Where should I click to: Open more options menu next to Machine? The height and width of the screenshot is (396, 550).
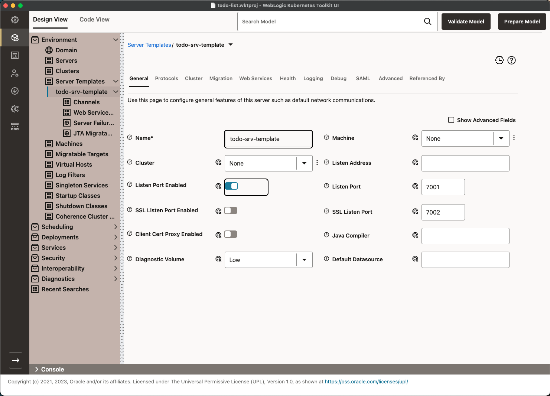[514, 138]
